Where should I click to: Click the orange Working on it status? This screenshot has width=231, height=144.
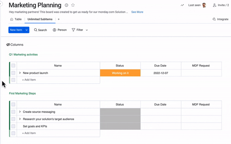click(x=120, y=73)
